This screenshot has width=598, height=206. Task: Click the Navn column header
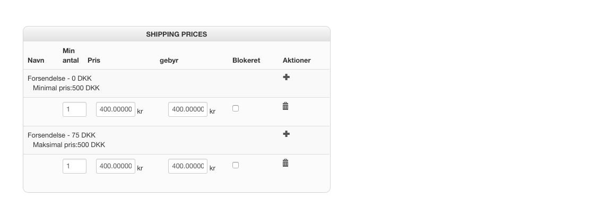[x=36, y=61]
